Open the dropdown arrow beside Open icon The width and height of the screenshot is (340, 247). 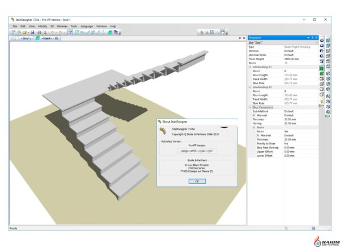(28, 32)
